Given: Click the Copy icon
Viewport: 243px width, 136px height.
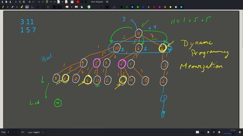Looking at the screenshot, I should point(20,2).
